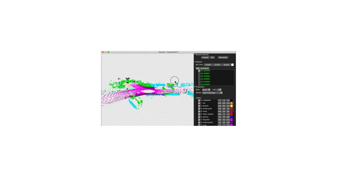Toggle the 4: truck label checkbox

[x=199, y=112]
